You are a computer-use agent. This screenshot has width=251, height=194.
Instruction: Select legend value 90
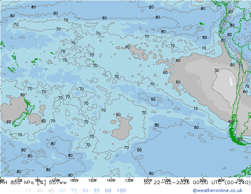point(85,190)
